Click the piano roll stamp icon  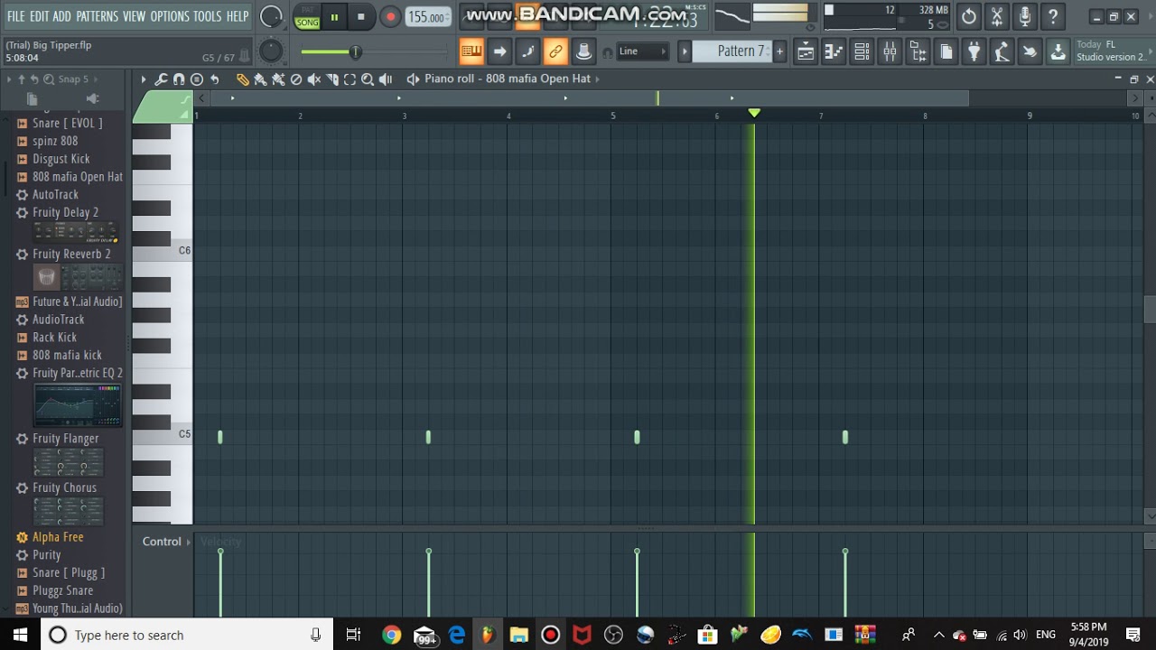pos(197,79)
